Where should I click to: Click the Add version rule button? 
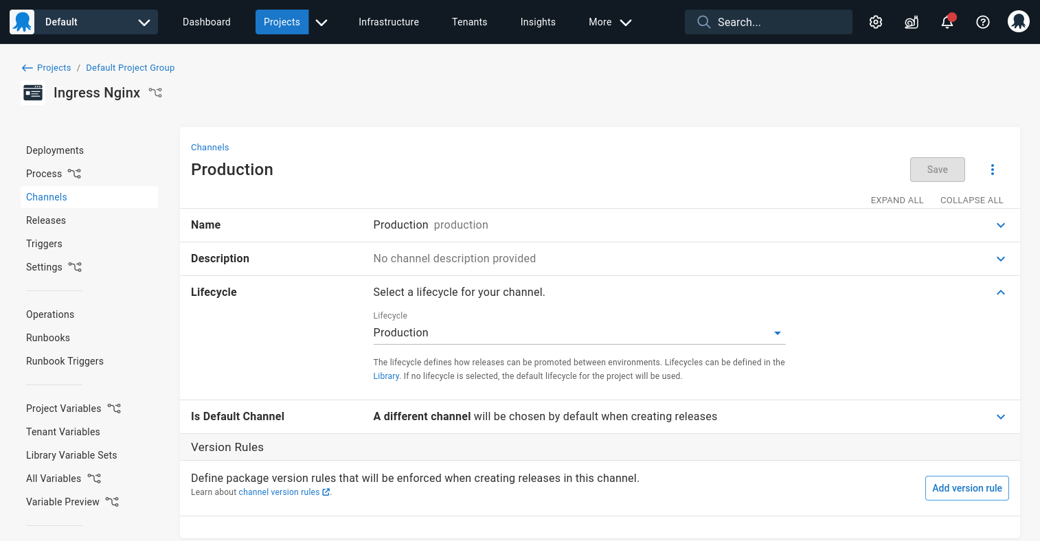[x=966, y=488]
